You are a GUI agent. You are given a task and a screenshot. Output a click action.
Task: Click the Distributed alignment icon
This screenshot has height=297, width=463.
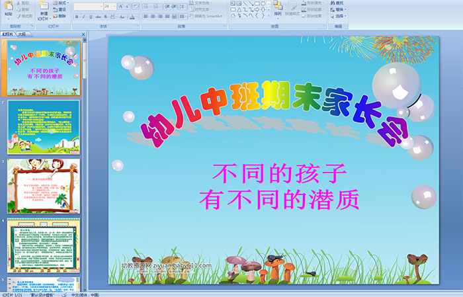point(174,17)
